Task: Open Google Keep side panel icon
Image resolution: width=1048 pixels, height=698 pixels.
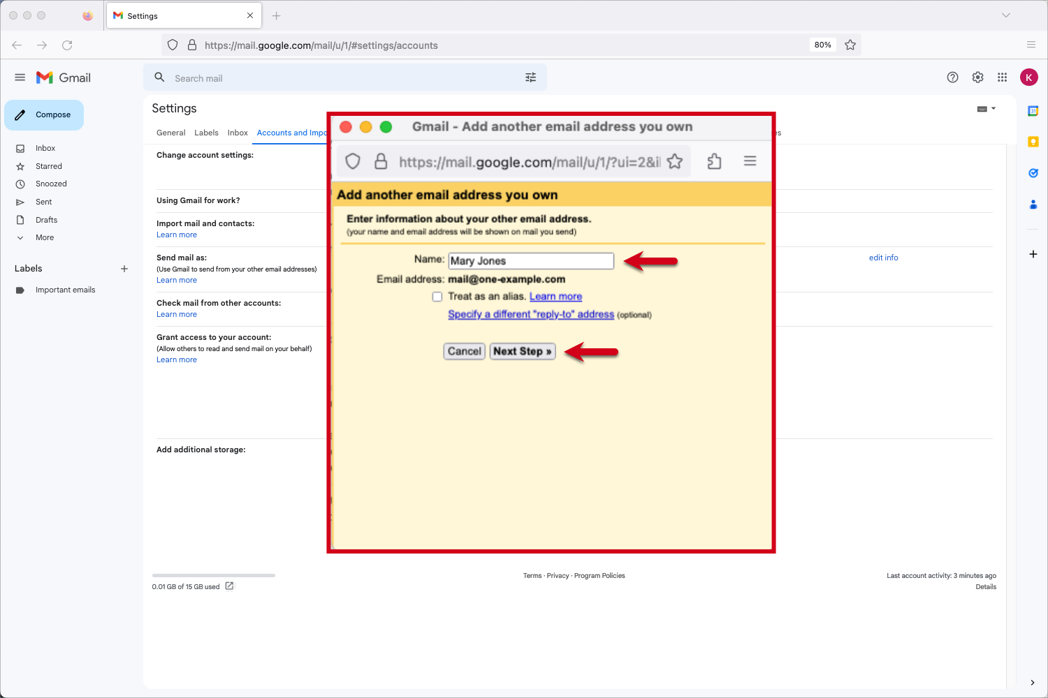Action: click(x=1033, y=142)
